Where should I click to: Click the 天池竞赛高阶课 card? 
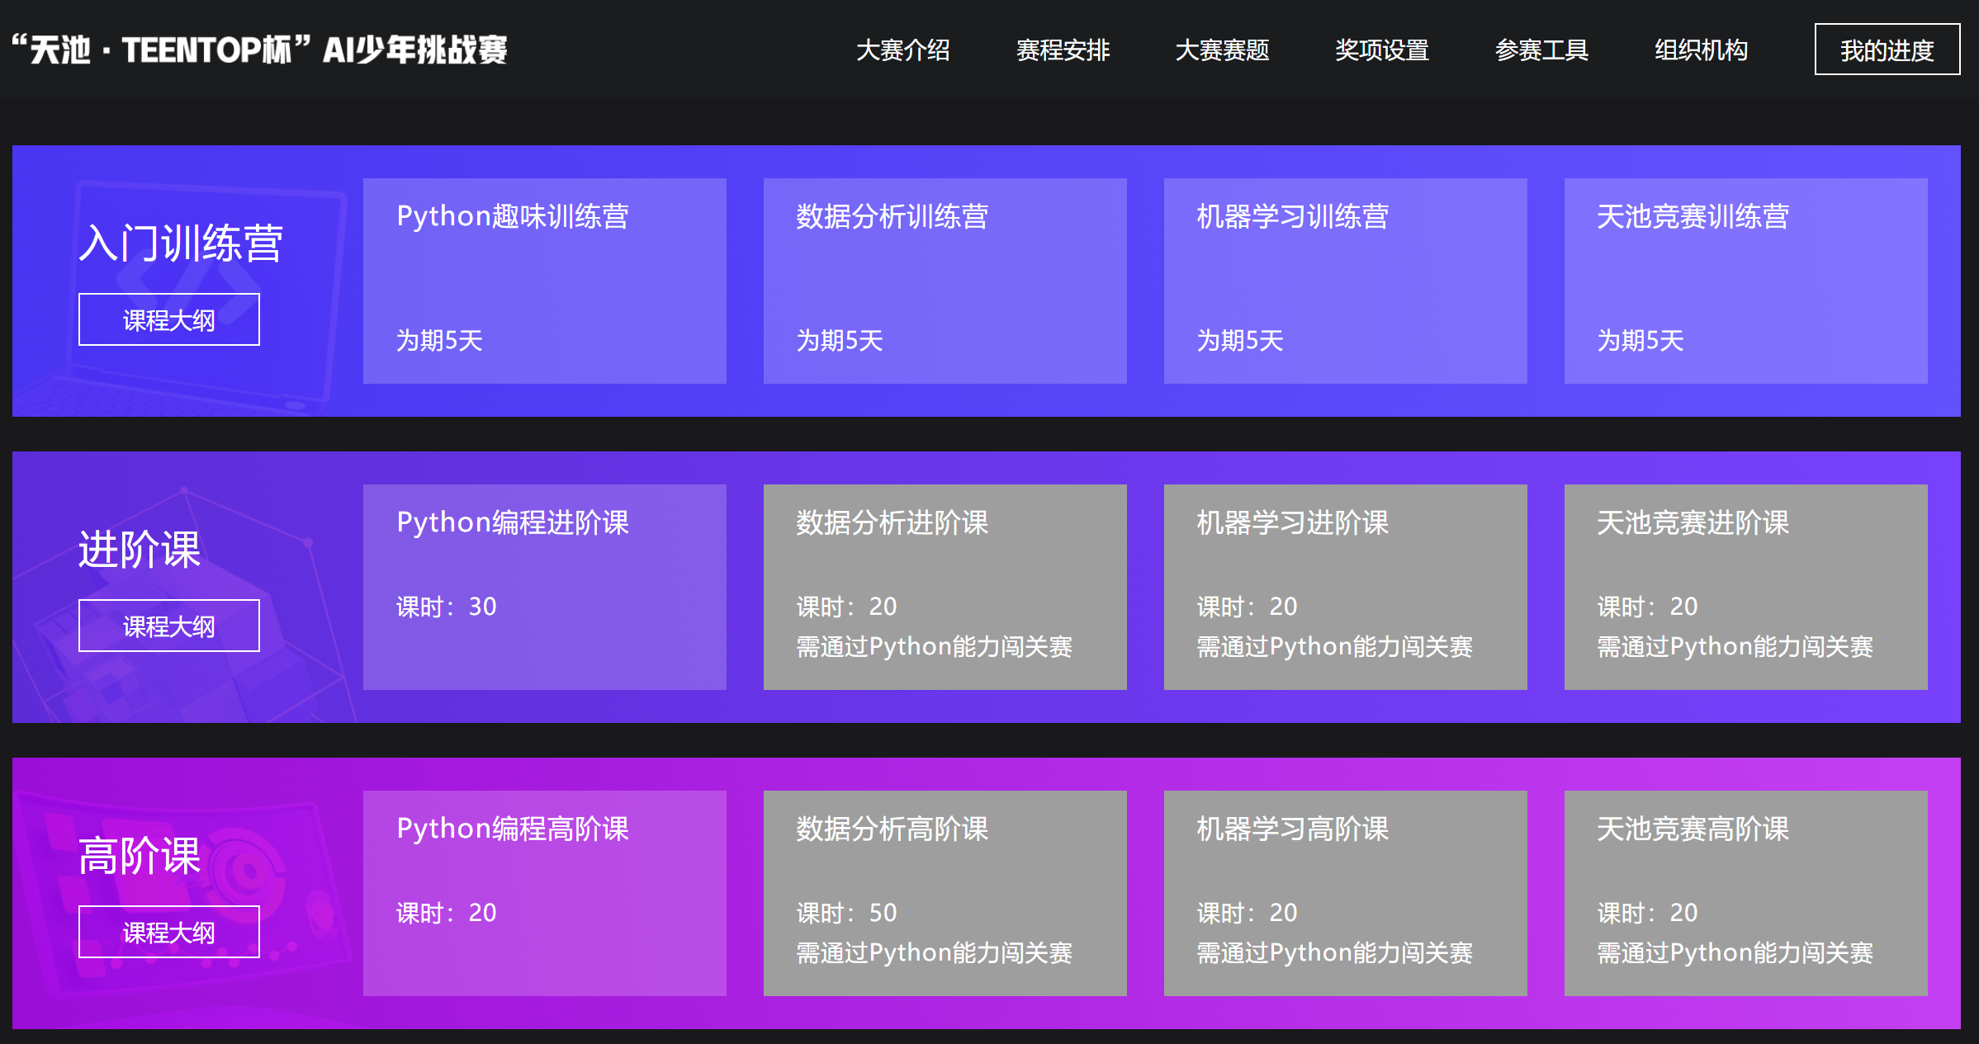pyautogui.click(x=1745, y=893)
